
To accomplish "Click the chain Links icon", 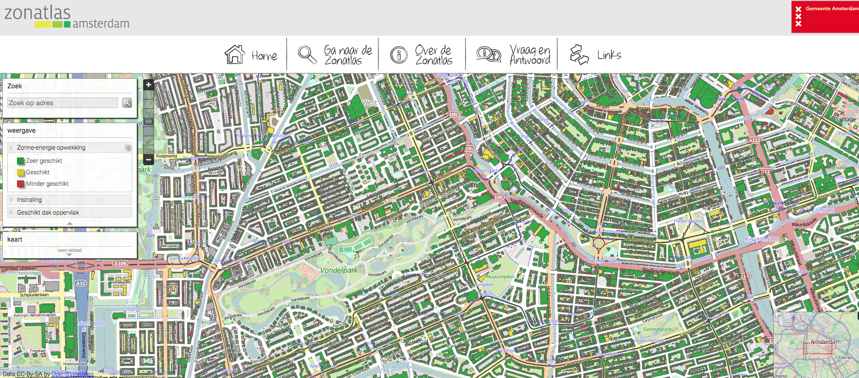I will 579,54.
